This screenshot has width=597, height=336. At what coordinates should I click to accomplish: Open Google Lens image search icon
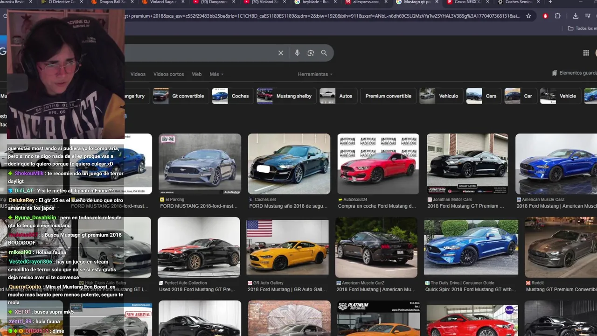point(311,53)
